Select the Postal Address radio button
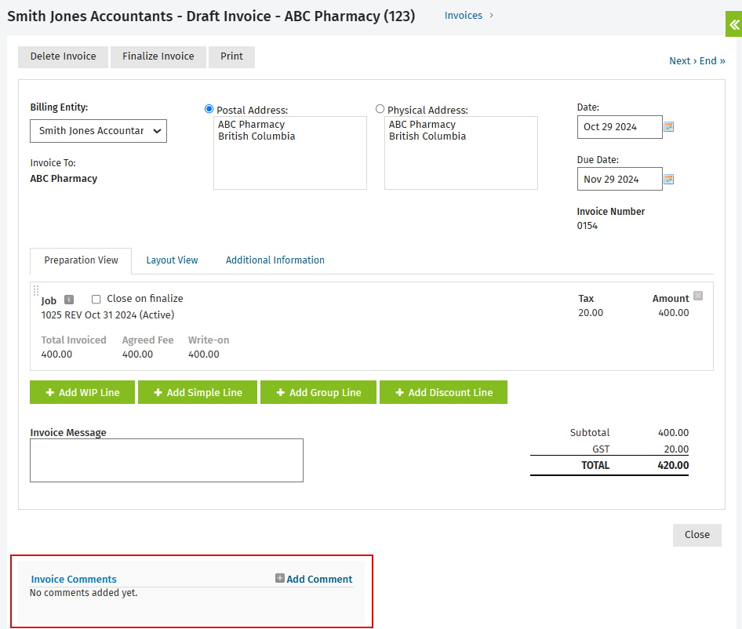 (209, 109)
